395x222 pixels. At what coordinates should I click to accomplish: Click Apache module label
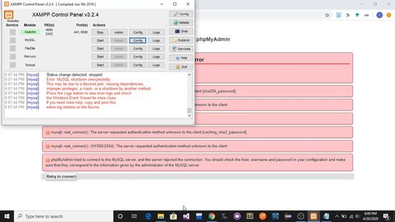click(x=30, y=32)
